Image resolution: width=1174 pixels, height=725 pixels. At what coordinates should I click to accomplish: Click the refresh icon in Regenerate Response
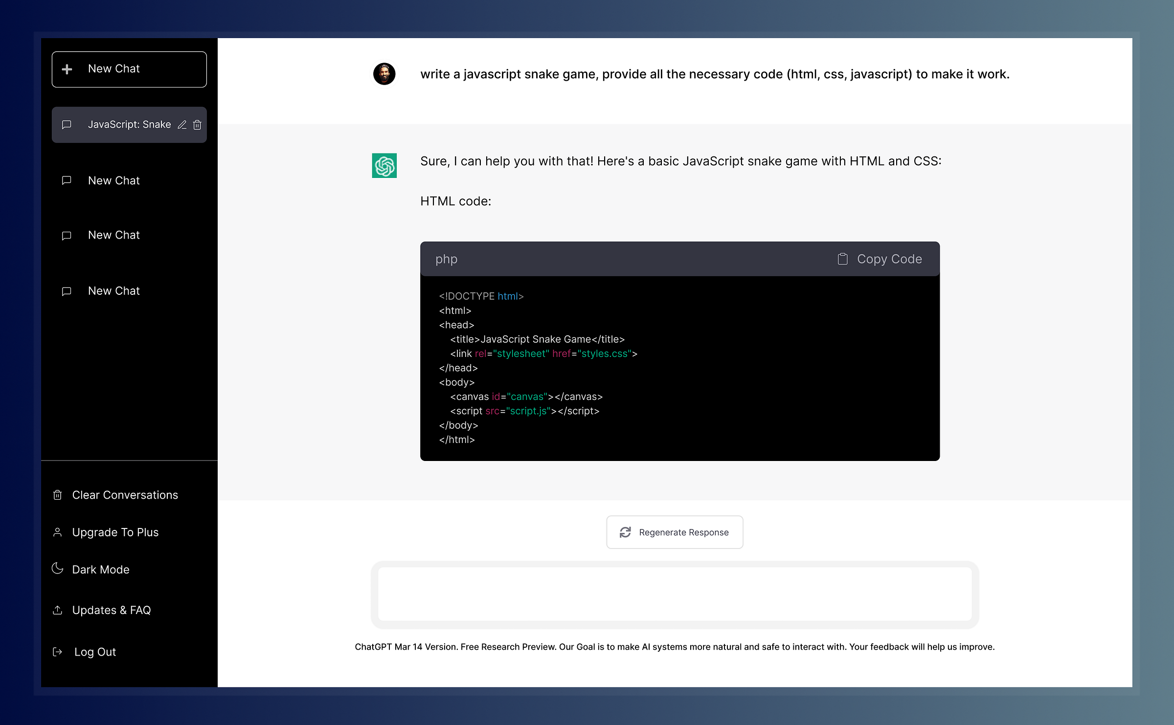click(625, 532)
